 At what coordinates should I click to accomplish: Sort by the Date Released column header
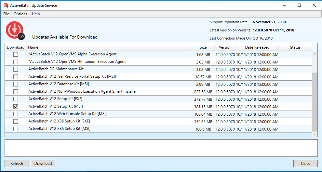click(257, 47)
